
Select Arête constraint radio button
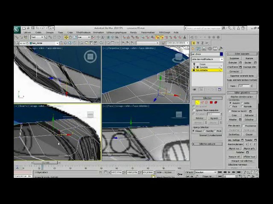[x=242, y=103]
